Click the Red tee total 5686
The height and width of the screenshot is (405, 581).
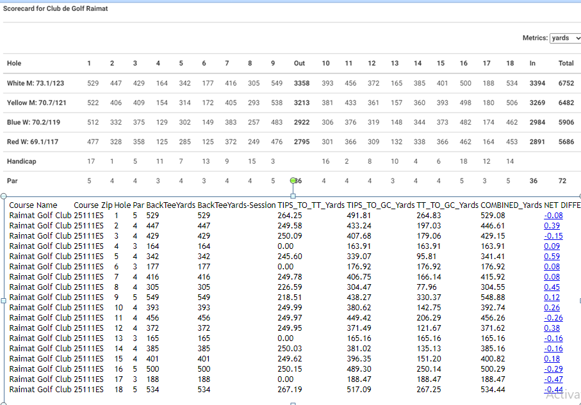(x=566, y=142)
